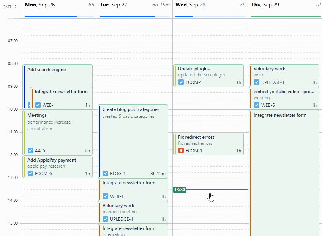Open Tuesday's UPLEDGE-1 issue key link
322x236 pixels.
[x=122, y=219]
